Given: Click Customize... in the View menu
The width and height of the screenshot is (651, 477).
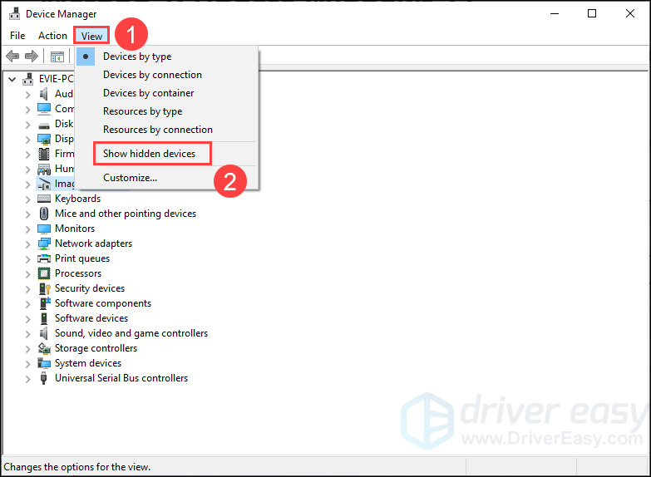Looking at the screenshot, I should tap(130, 177).
